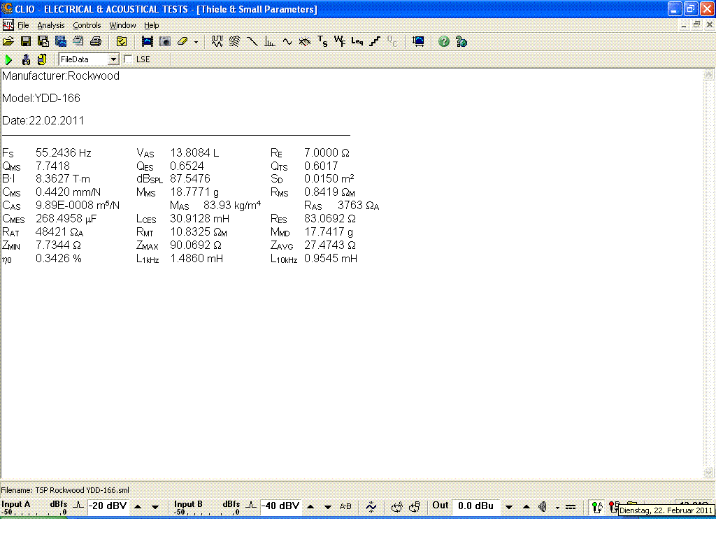Viewport: 716px width, 537px height.
Task: Open file using the folder icon
Action: [8, 41]
